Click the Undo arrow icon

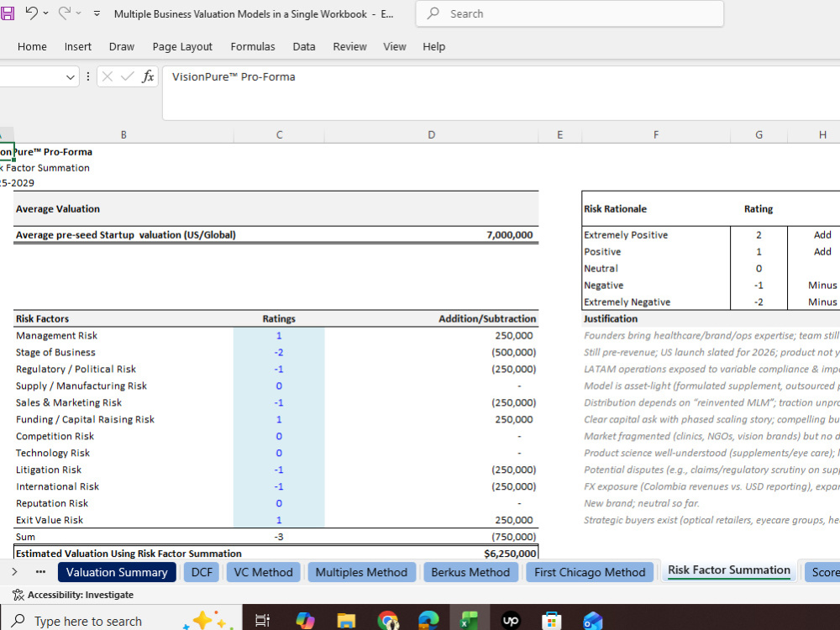point(32,13)
